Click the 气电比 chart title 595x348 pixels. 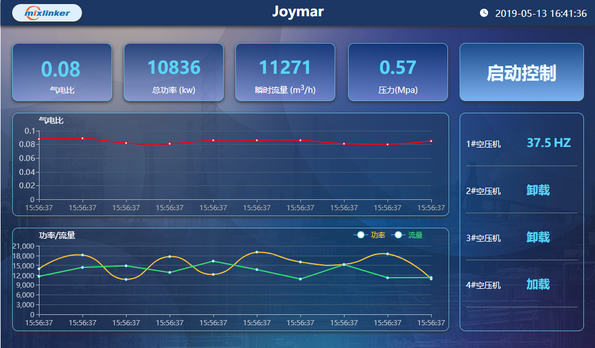[51, 120]
